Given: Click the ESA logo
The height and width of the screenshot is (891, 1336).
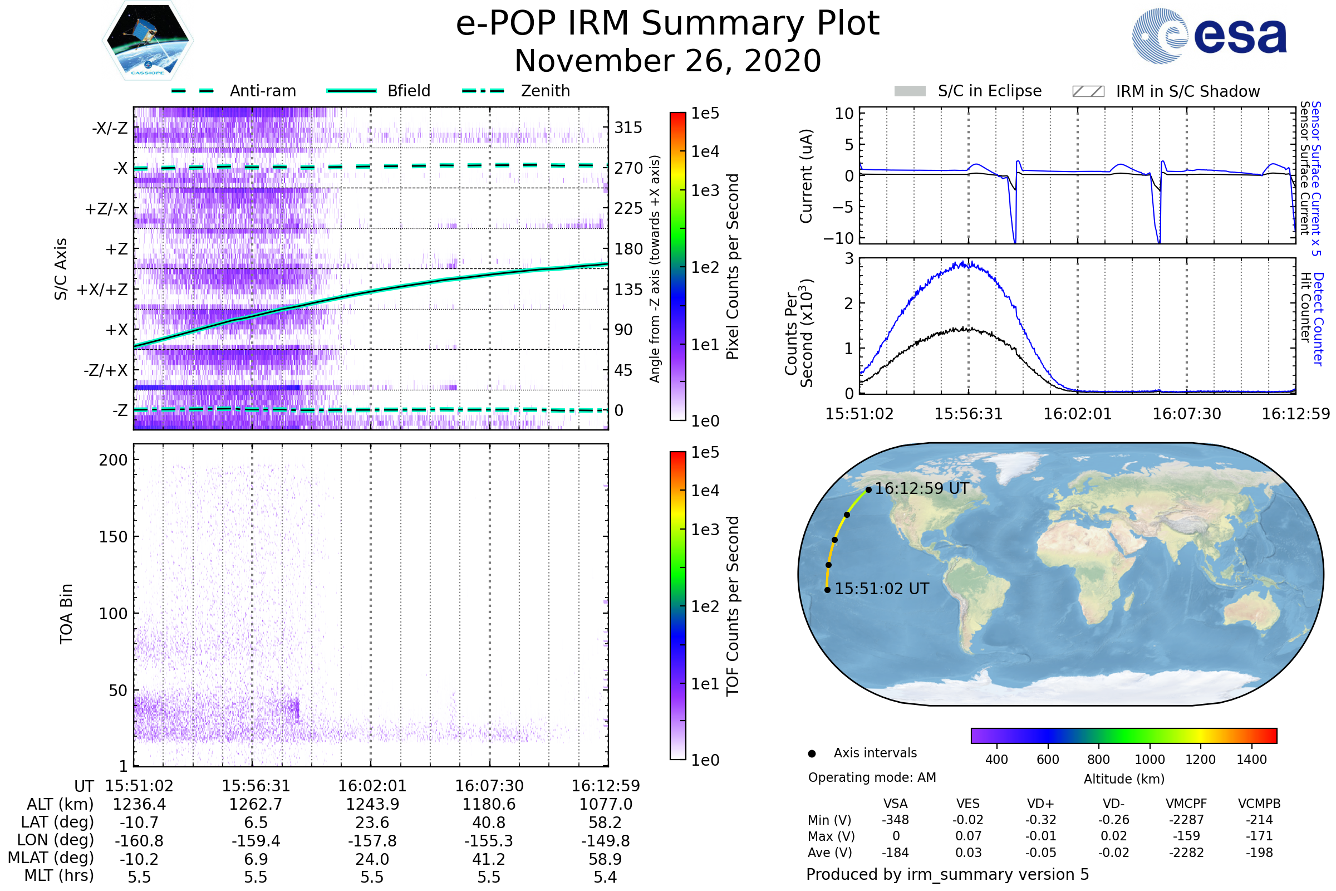Looking at the screenshot, I should click(1210, 36).
